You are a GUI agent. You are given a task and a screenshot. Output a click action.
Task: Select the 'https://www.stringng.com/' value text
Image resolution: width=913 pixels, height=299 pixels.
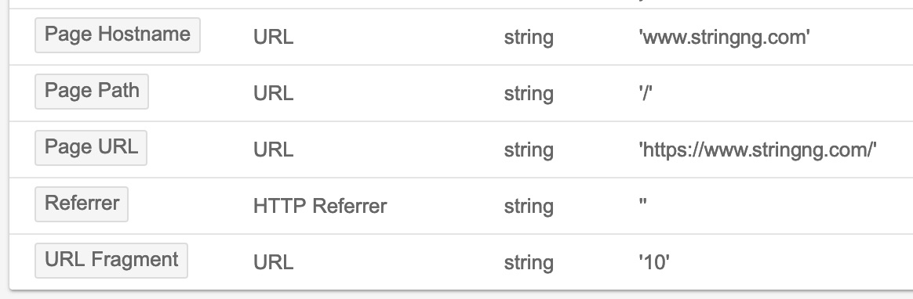pyautogui.click(x=758, y=149)
